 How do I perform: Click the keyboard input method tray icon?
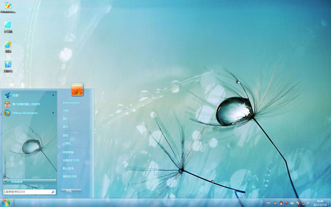coord(268,203)
